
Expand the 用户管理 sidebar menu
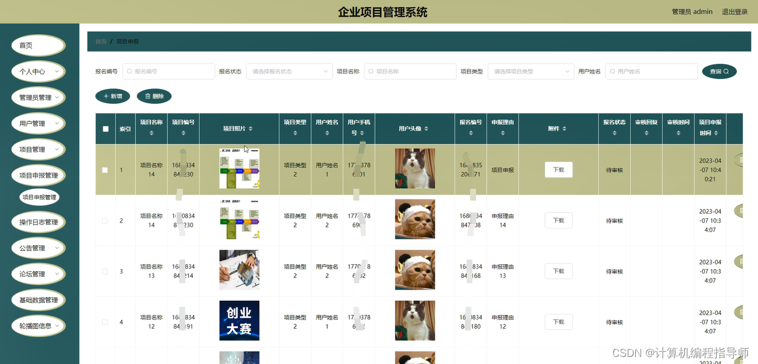[38, 123]
